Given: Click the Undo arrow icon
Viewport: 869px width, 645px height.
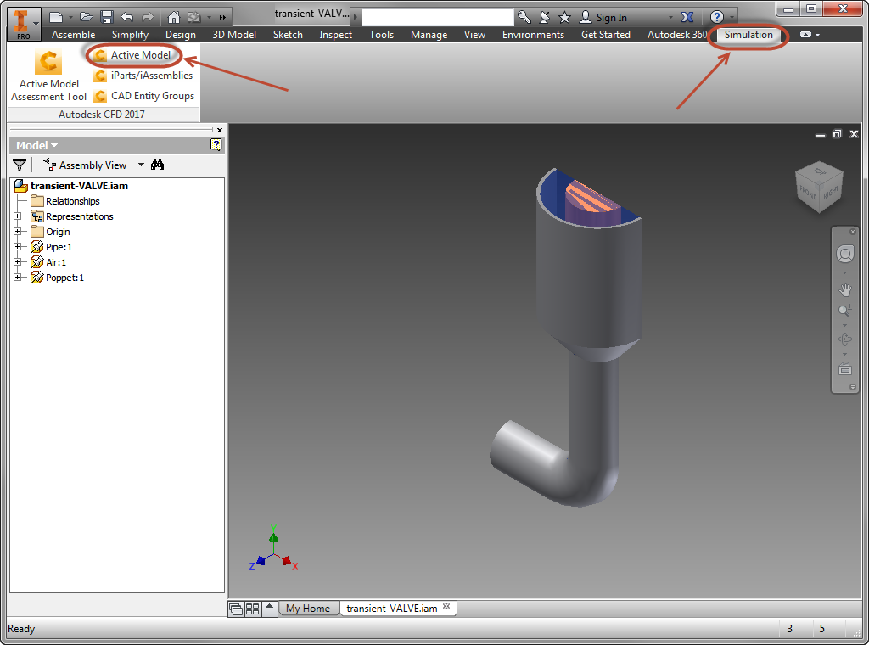Looking at the screenshot, I should 127,17.
